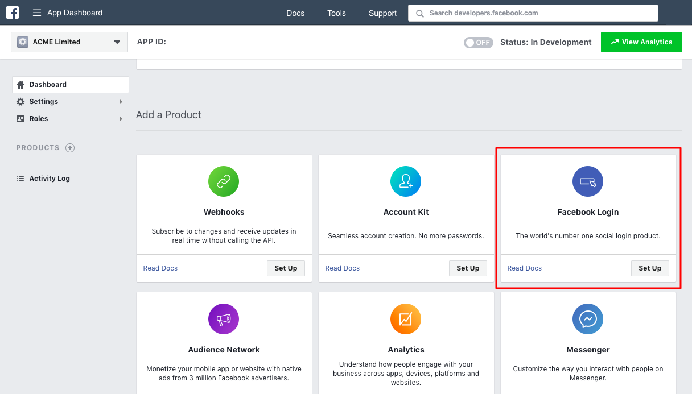692x394 pixels.
Task: Toggle the app status OFF switch
Action: coord(478,43)
